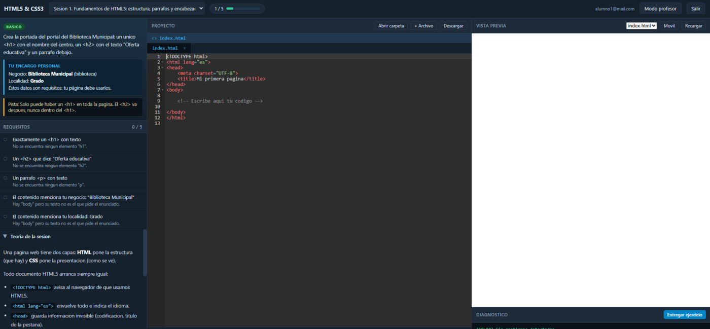
Task: Click the REQUISITOS header
Action: pos(17,127)
